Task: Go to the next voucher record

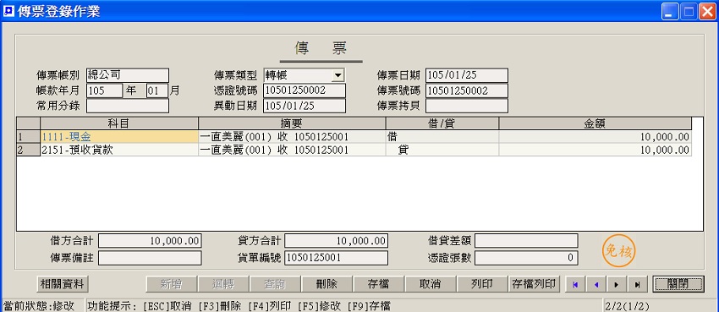Action: [x=617, y=284]
